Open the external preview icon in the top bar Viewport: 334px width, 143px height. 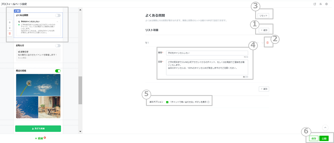(x=315, y=4)
